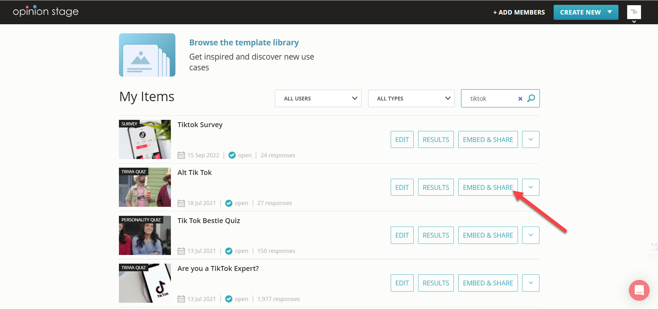The image size is (658, 309).
Task: Click the 24 responses count
Action: click(278, 155)
